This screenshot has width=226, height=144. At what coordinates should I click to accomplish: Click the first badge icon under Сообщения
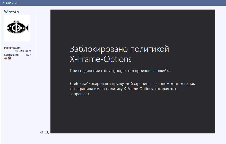coord(6,58)
